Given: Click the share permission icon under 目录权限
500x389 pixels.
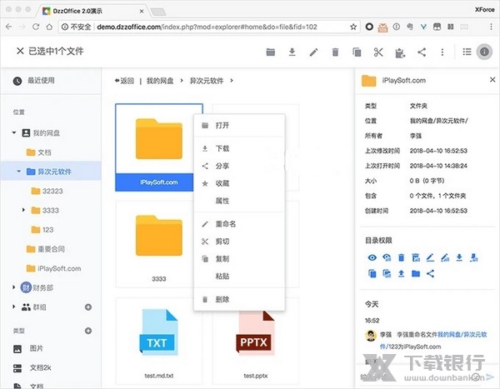Looking at the screenshot, I should pyautogui.click(x=430, y=273).
